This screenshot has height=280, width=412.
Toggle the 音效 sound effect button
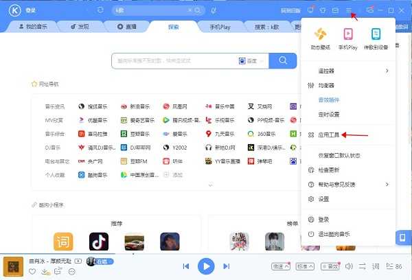(x=330, y=266)
